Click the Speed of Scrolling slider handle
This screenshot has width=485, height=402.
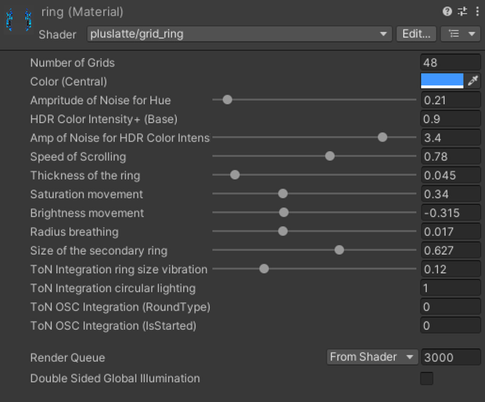point(330,156)
